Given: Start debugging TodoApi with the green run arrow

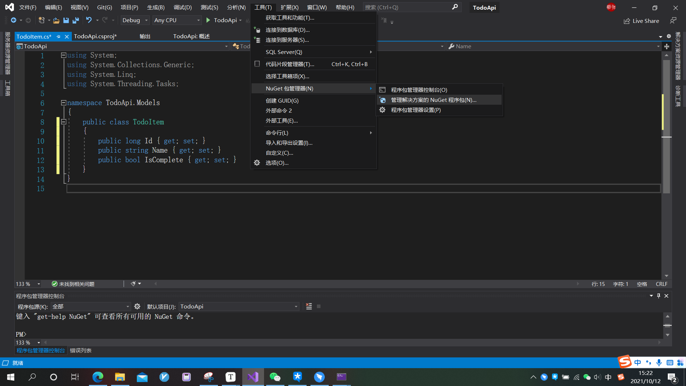Looking at the screenshot, I should [x=208, y=20].
